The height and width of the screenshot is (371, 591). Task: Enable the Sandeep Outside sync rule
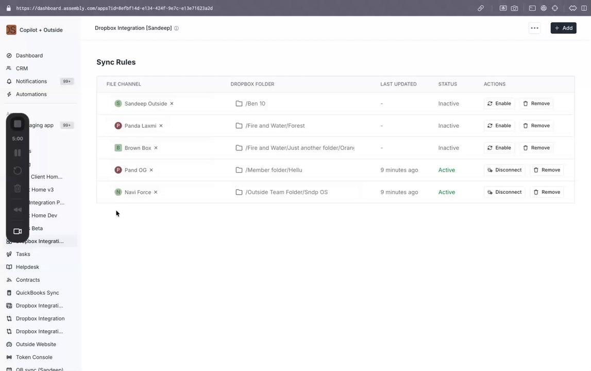click(499, 104)
